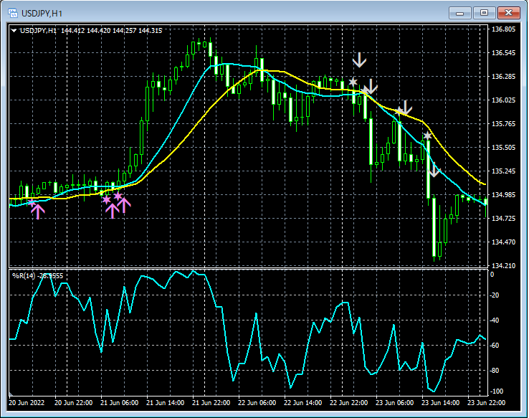Image resolution: width=529 pixels, height=418 pixels.
Task: Click the '21 Jun 14:00' time label
Action: pyautogui.click(x=166, y=403)
